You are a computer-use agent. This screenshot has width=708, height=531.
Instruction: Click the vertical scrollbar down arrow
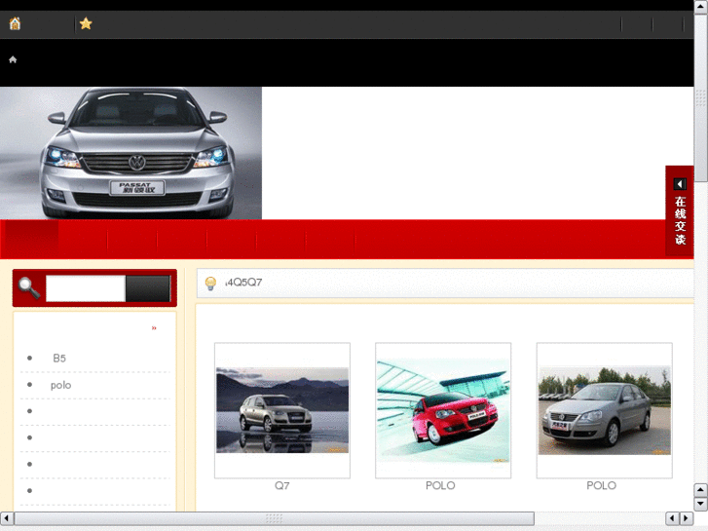tap(700, 503)
